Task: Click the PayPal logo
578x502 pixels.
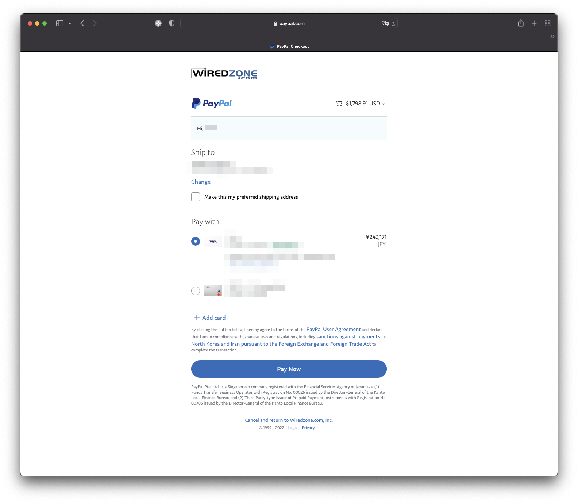Action: point(212,104)
